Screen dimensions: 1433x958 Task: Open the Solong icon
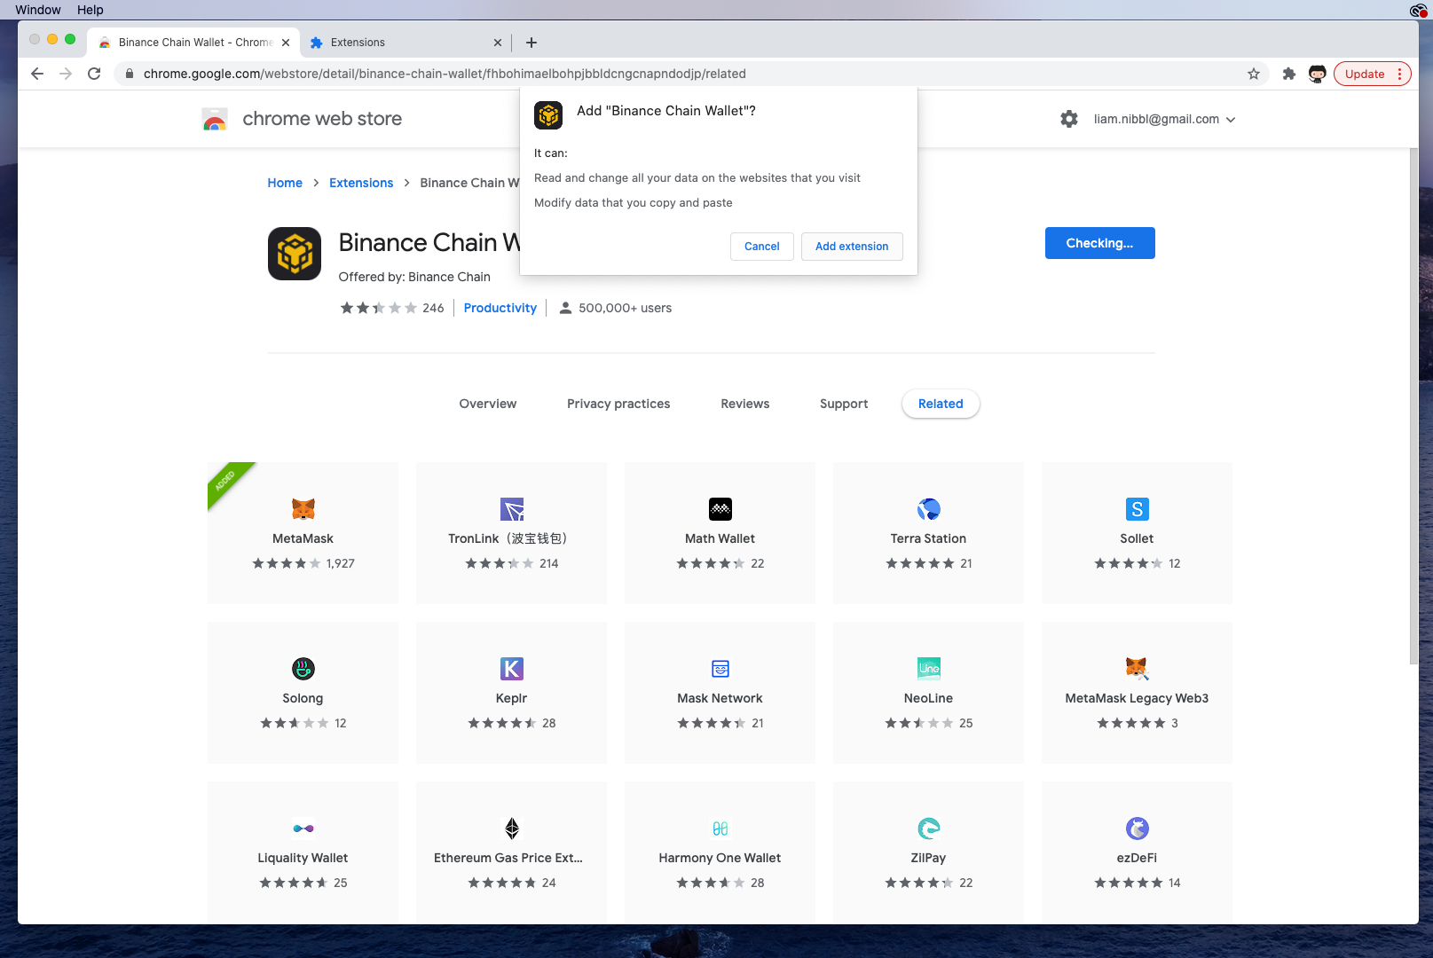point(303,669)
